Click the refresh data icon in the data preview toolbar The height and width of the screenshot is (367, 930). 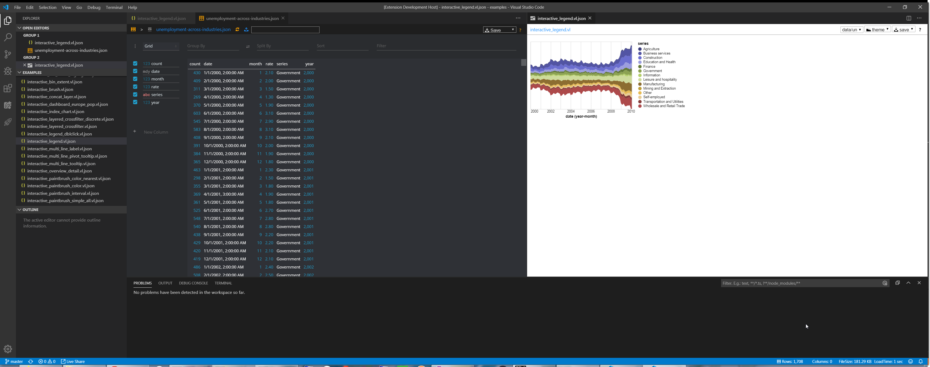pos(237,30)
